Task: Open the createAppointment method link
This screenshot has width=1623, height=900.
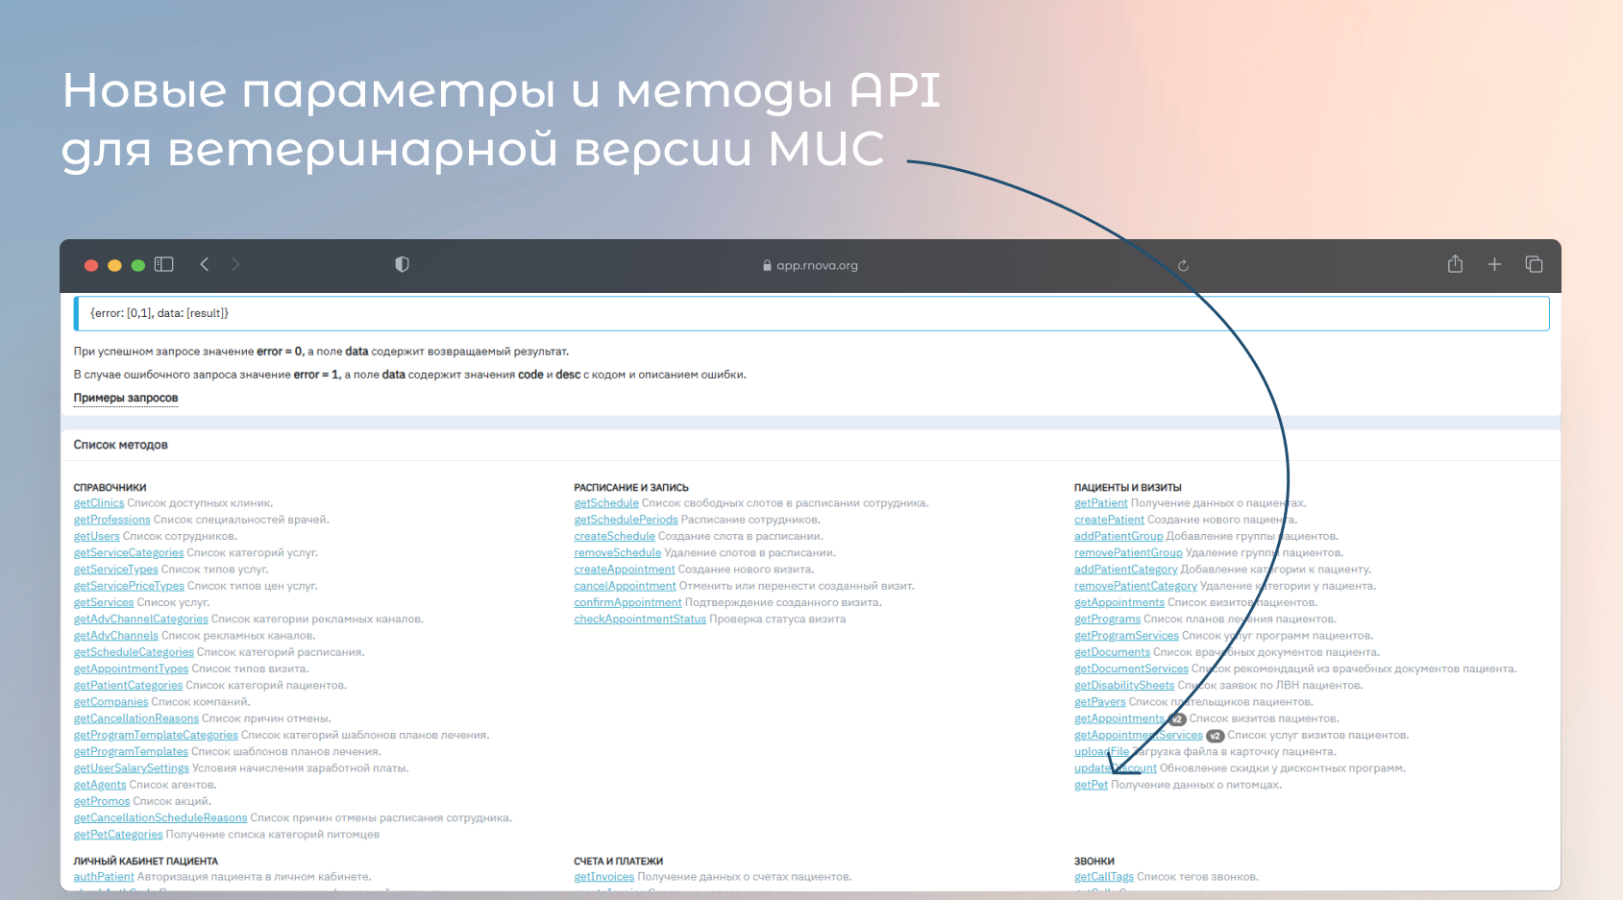Action: point(625,570)
